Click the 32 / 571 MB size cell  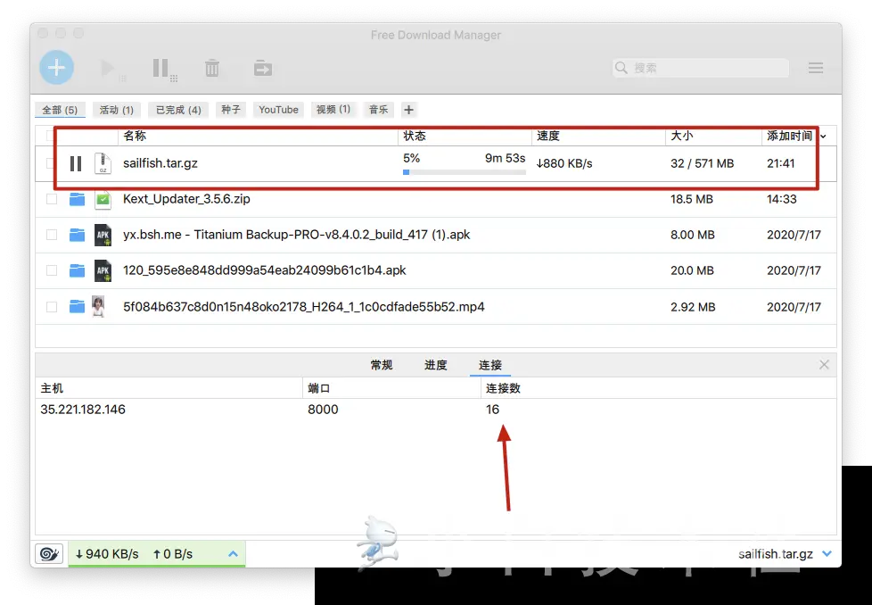coord(703,163)
